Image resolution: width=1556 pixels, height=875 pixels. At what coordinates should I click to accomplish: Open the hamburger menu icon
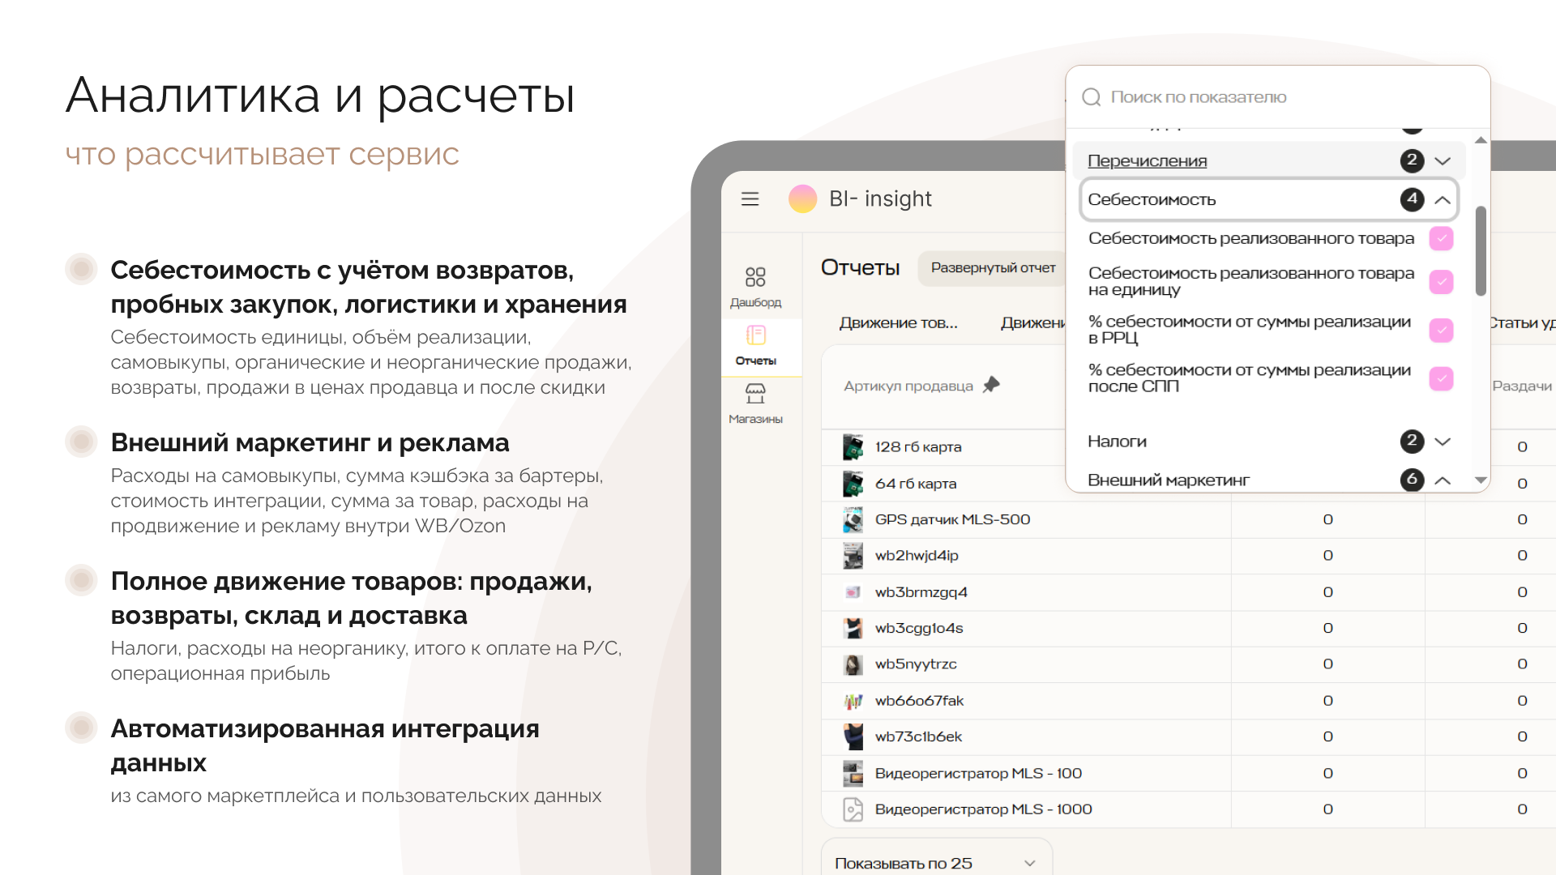point(750,198)
